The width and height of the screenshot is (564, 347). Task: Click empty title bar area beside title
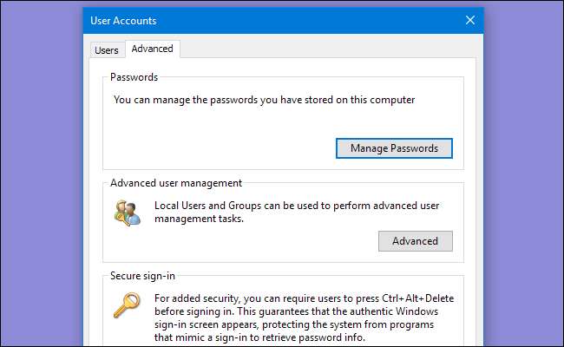[x=304, y=20]
